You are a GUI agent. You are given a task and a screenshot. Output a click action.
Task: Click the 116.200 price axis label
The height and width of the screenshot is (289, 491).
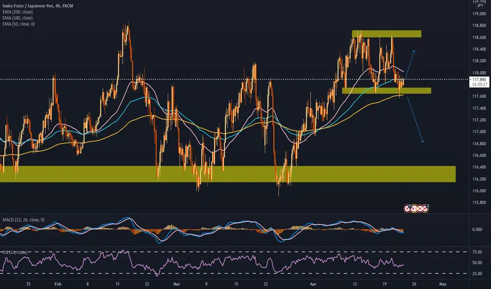[479, 179]
